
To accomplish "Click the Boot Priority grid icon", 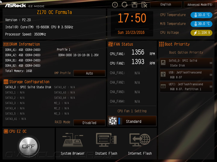I will (161, 44).
